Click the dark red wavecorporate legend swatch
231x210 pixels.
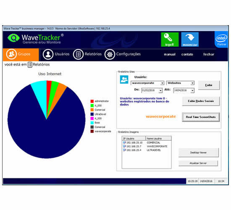[x=92, y=131]
